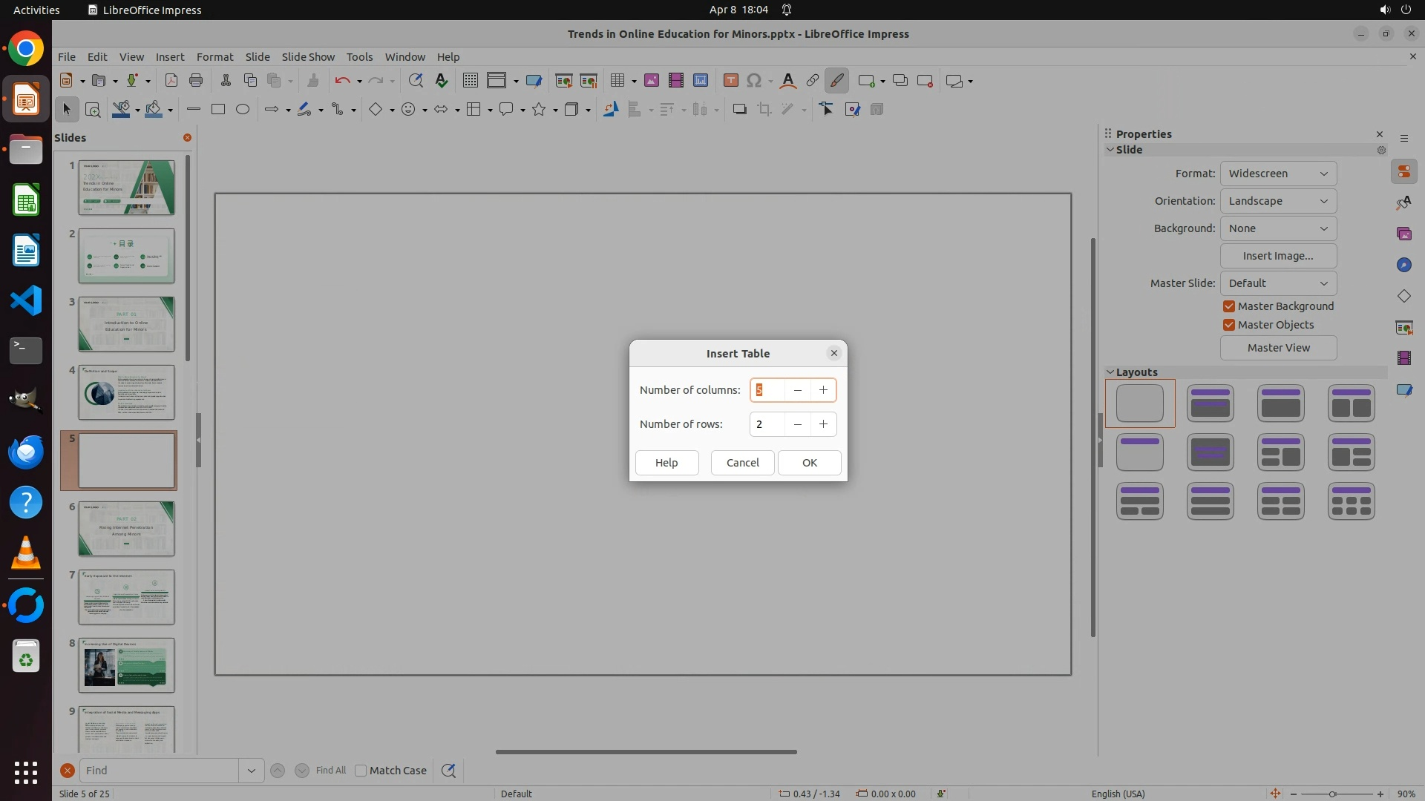Viewport: 1425px width, 801px height.
Task: Click the Insert Special Character icon
Action: (754, 81)
